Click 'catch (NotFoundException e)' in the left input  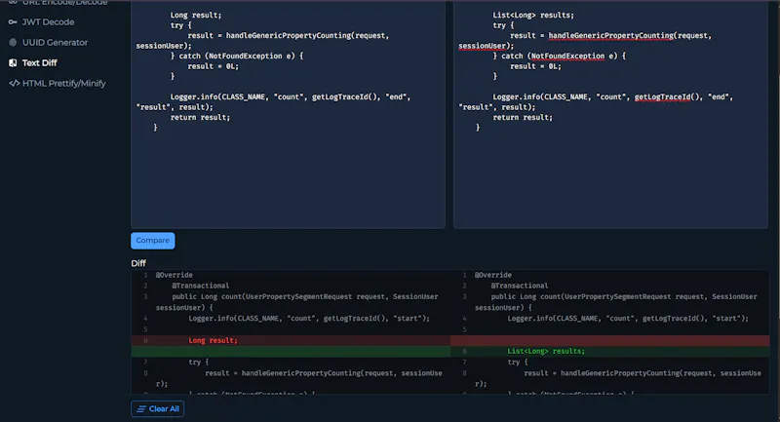(237, 56)
